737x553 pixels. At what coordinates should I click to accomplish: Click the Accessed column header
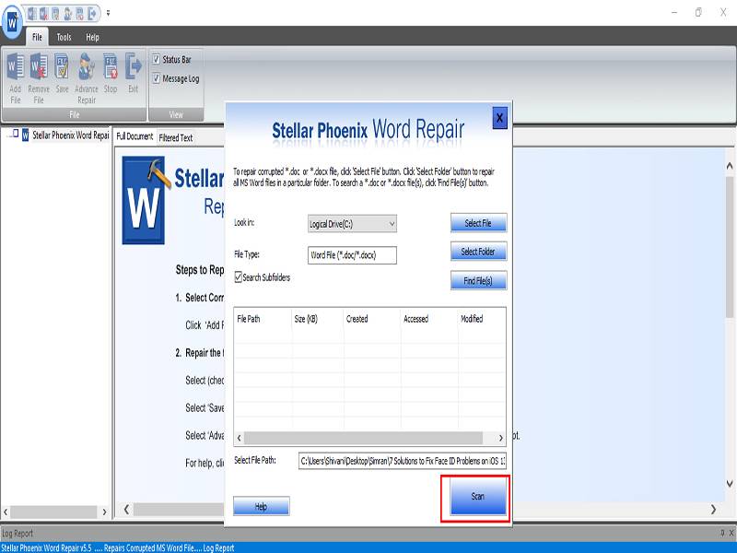pyautogui.click(x=429, y=319)
